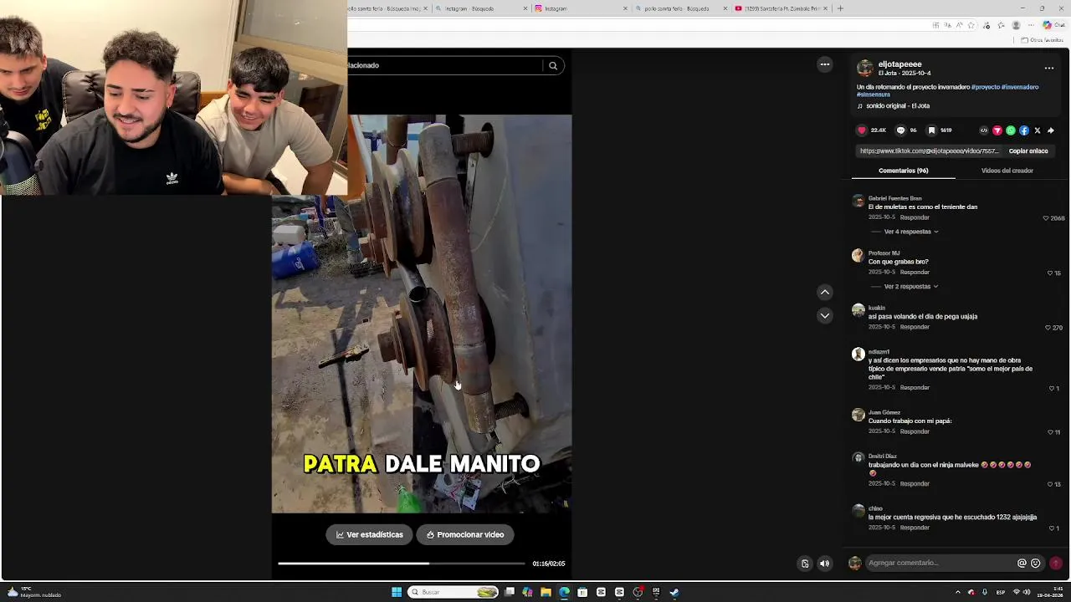Click Ver estadísticas button

[x=370, y=535]
